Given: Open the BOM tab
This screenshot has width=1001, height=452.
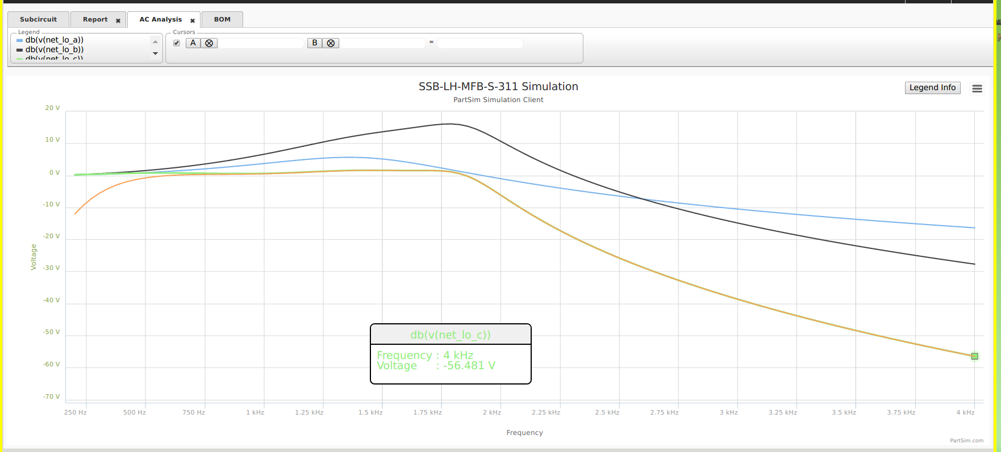Looking at the screenshot, I should [222, 19].
